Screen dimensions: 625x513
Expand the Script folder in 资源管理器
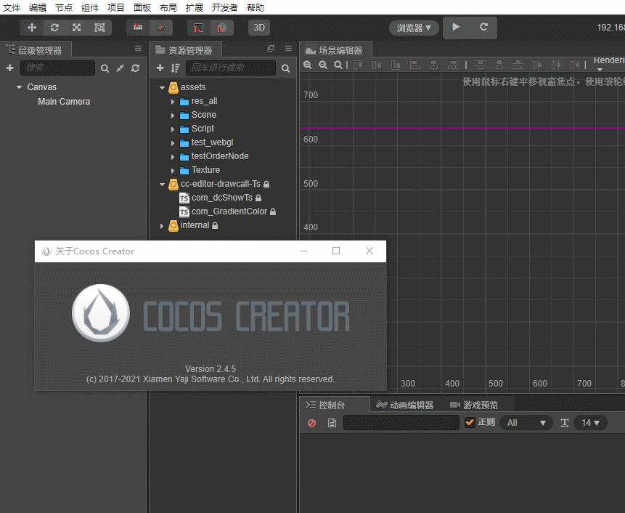[174, 128]
